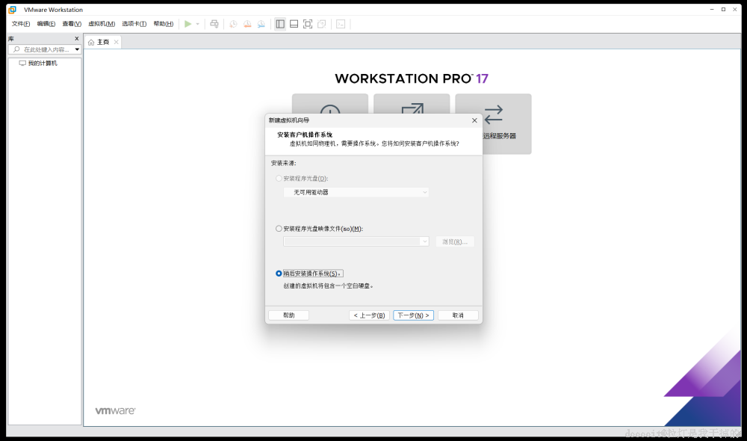Viewport: 747px width, 441px height.
Task: Open the 选项卡(T) menu
Action: click(x=134, y=24)
